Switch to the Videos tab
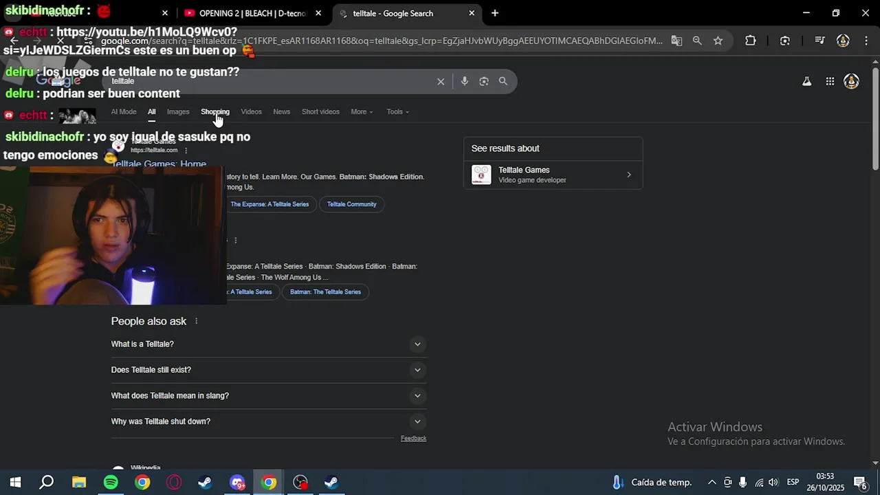This screenshot has height=495, width=880. pos(251,112)
